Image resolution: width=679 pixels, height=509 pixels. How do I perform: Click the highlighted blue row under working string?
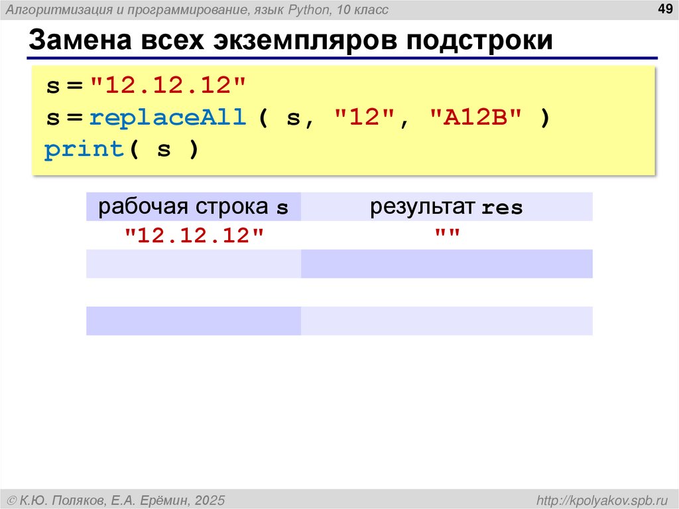point(193,263)
